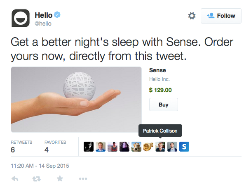Viewport: 251px width, 190px height.
Task: Favorite the tweet with star icon
Action: coord(60,179)
